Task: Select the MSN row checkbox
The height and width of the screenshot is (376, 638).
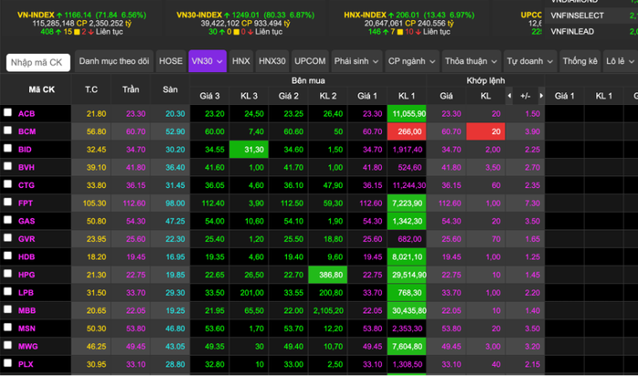Action: point(7,328)
